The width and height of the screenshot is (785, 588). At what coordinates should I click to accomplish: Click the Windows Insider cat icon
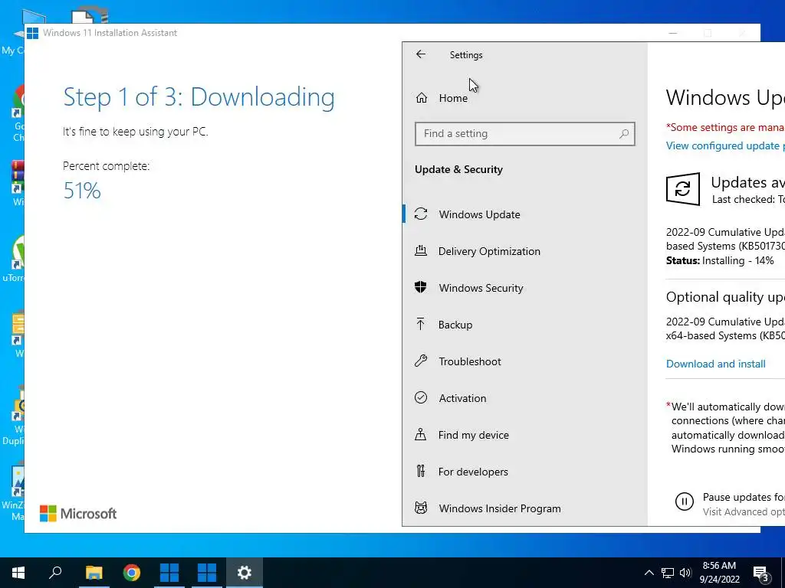tap(421, 508)
